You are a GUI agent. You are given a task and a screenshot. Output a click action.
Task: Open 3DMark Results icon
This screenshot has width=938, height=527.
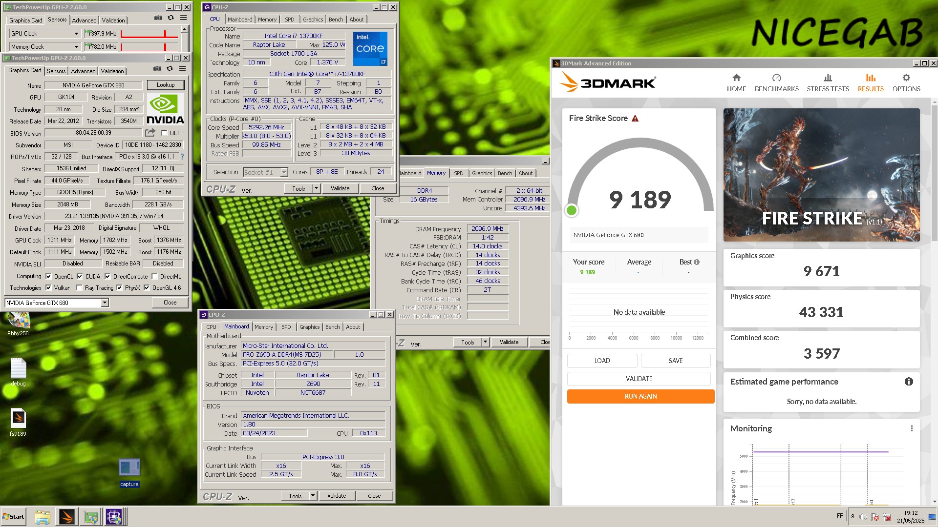click(871, 78)
